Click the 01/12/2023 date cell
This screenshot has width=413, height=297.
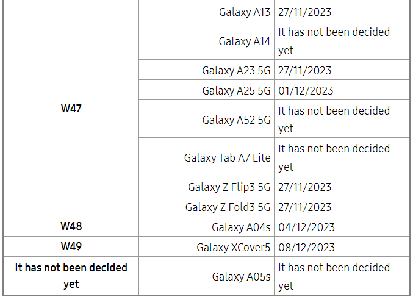click(342, 90)
